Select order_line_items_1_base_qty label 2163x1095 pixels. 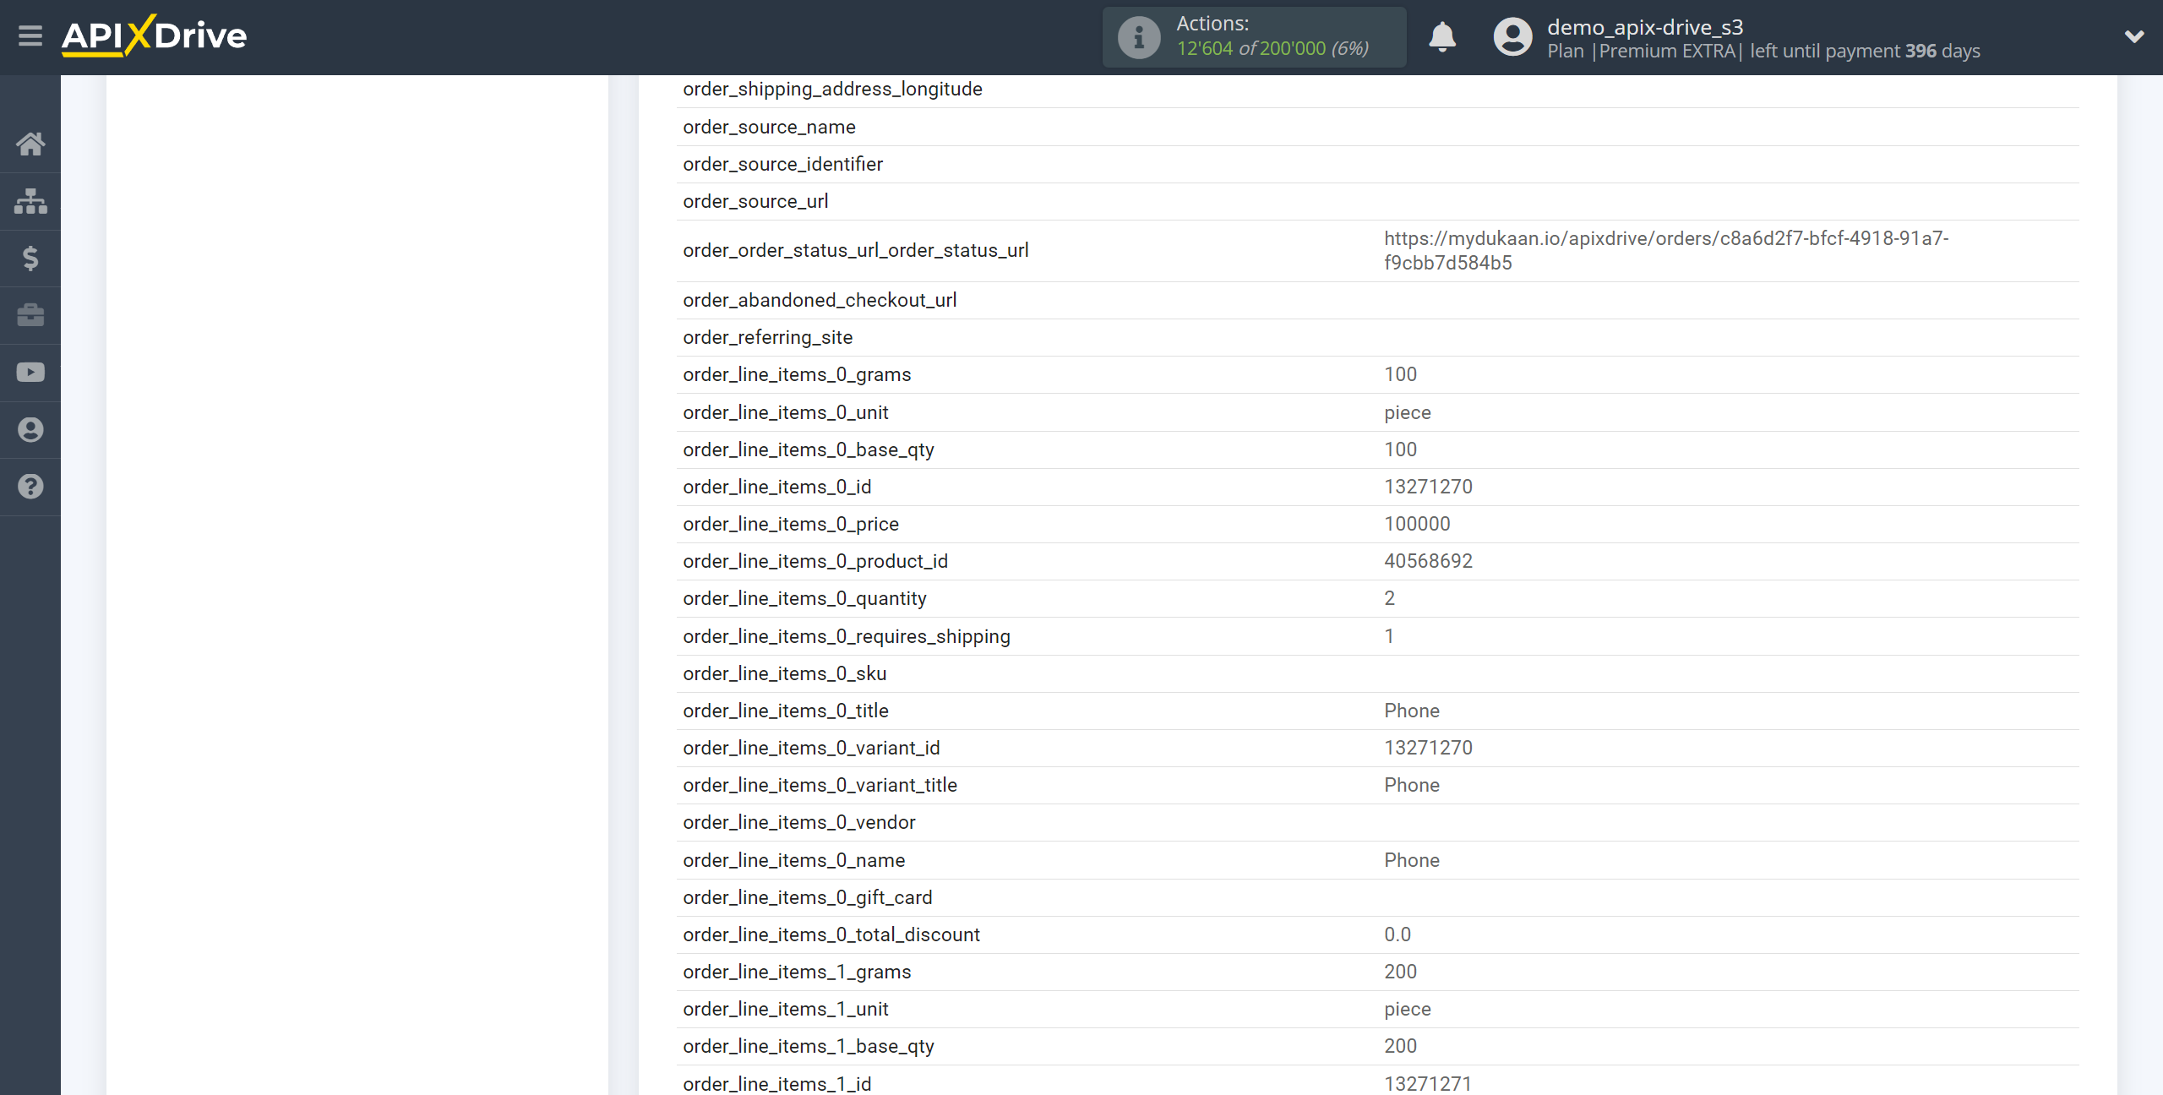click(808, 1046)
